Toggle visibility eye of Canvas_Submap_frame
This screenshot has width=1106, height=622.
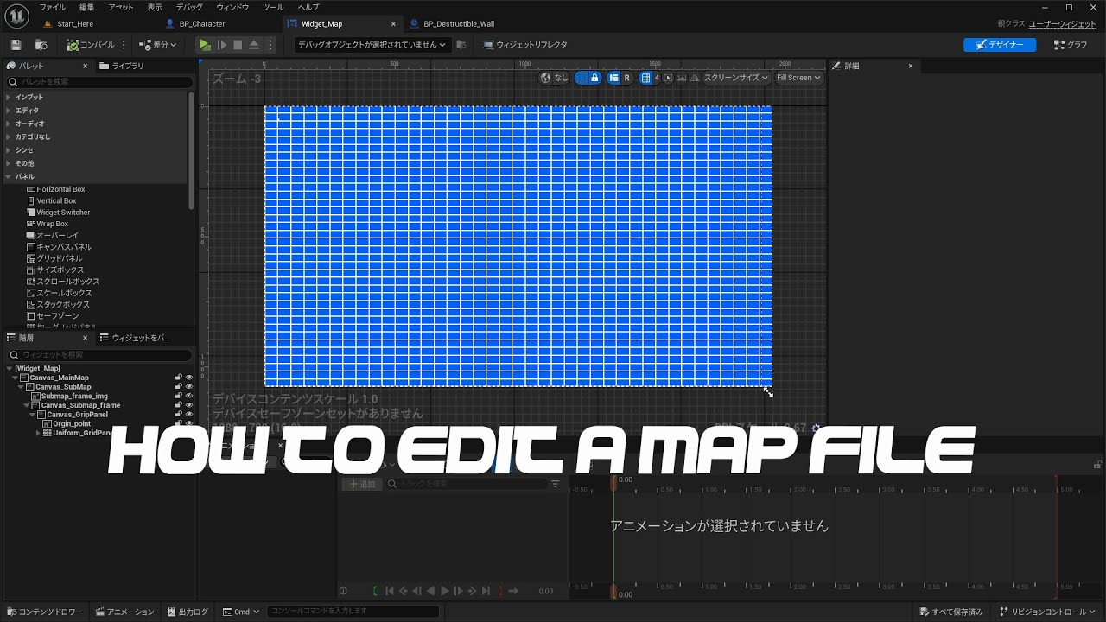[x=188, y=405]
